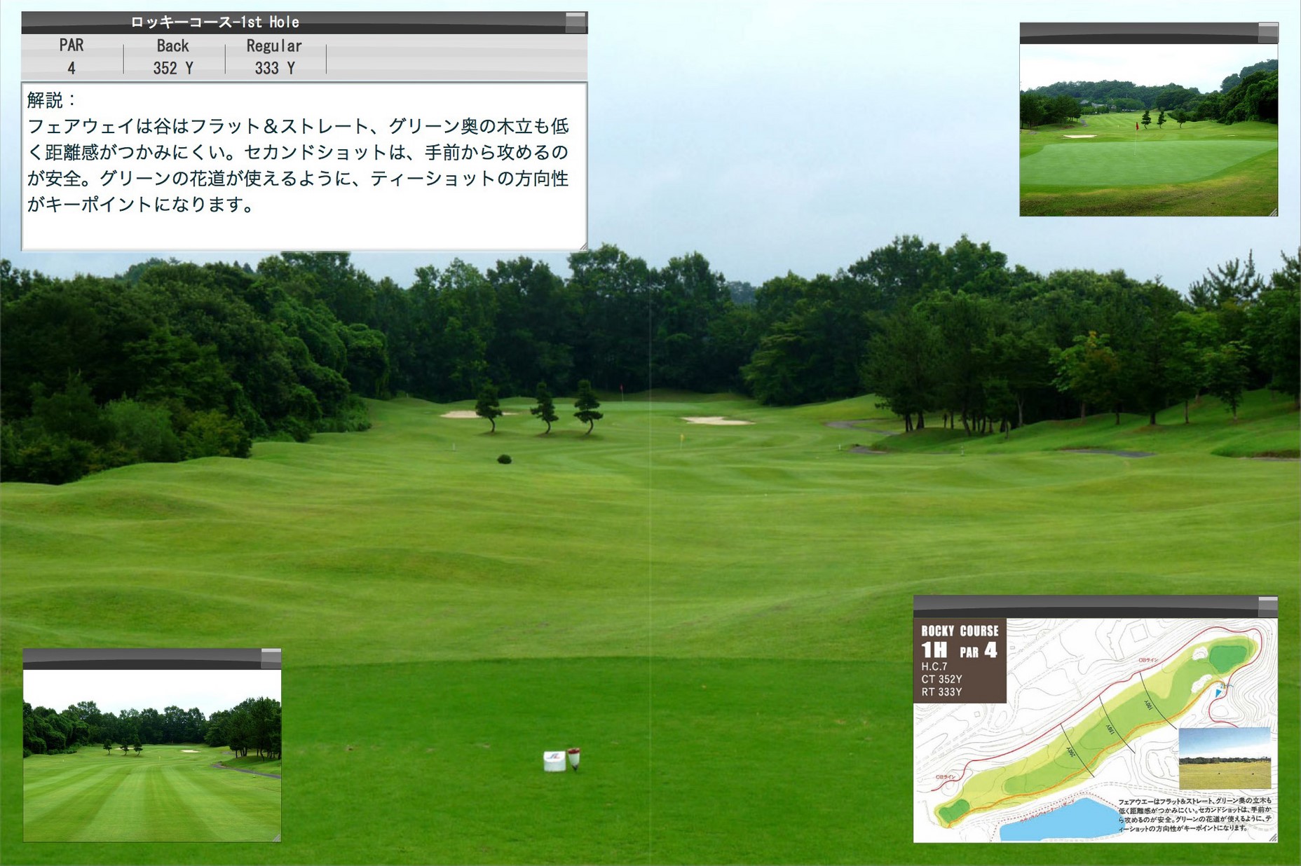1301x866 pixels.
Task: Click the description text beginning フェアウェイは谷は
Action: pos(298,165)
